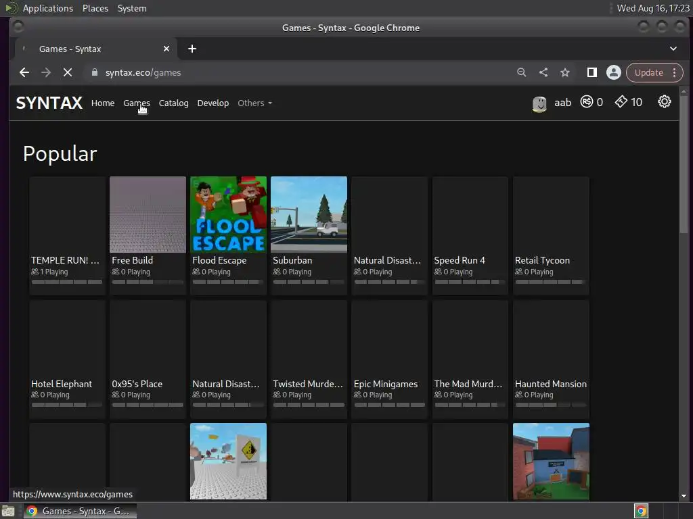
Task: Click the page vertical scrollbar
Action: [684, 166]
